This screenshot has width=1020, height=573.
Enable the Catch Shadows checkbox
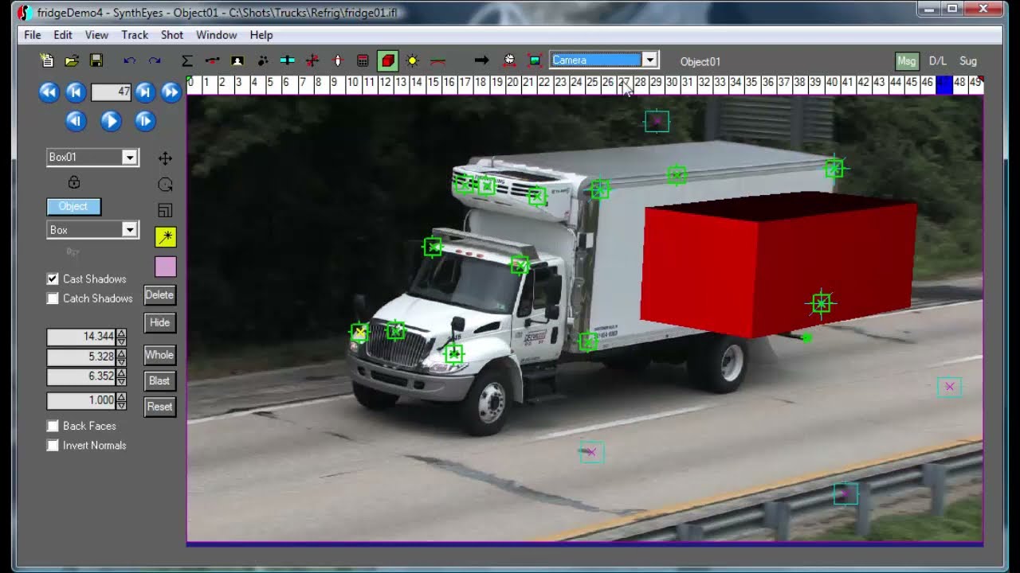coord(53,298)
